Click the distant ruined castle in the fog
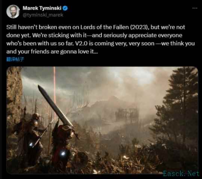The image size is (202, 179). point(124,113)
